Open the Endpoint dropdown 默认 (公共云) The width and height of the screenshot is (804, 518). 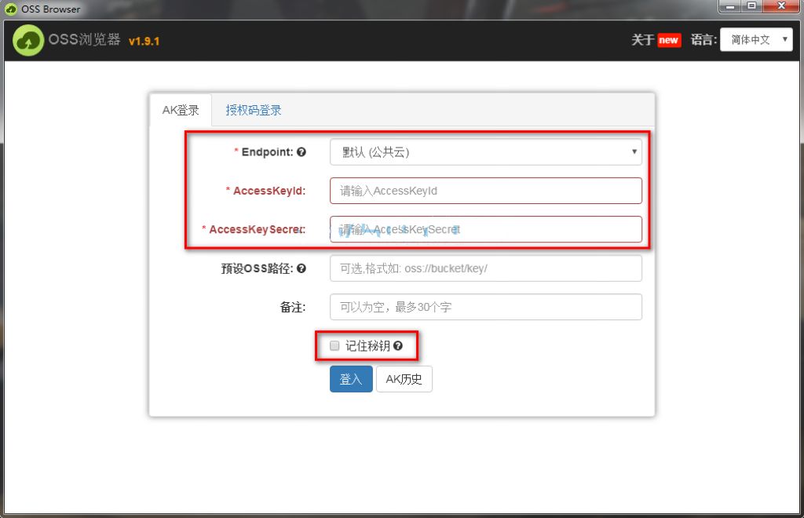click(x=485, y=151)
